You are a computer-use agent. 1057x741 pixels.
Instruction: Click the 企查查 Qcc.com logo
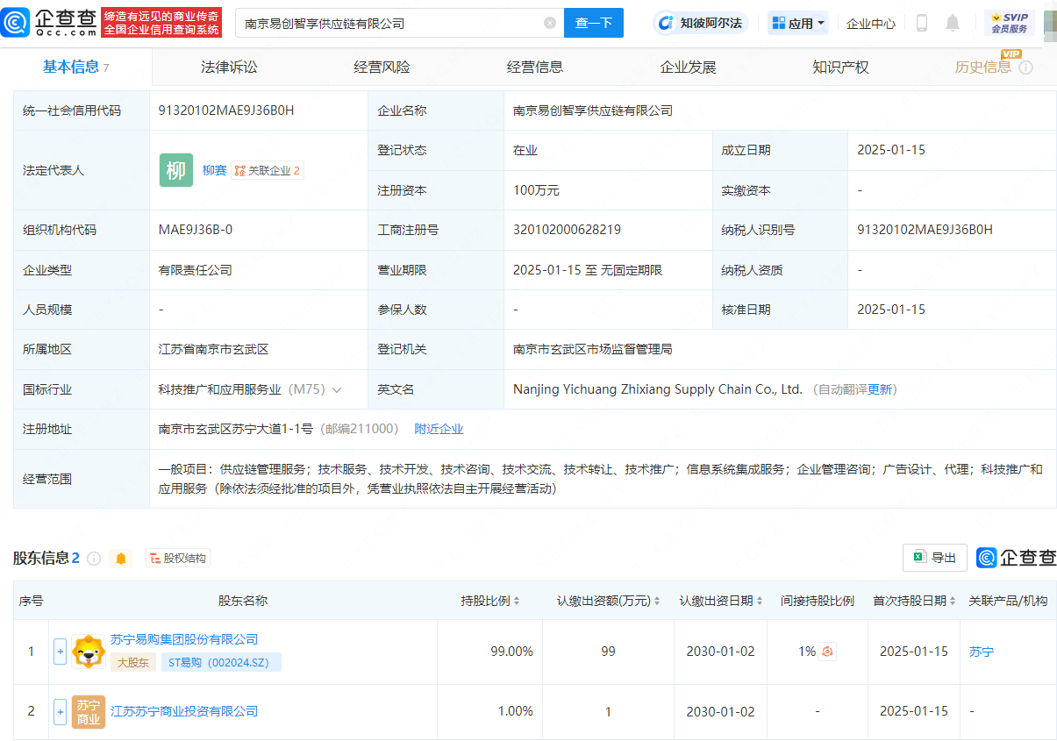click(x=49, y=23)
